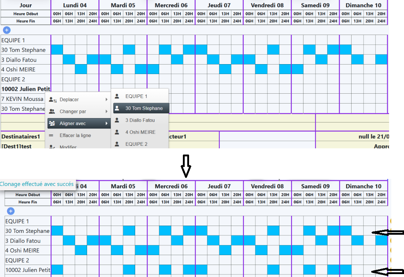The height and width of the screenshot is (277, 404).
Task: Click the blue plus button in the lower planning
Action: point(11,211)
